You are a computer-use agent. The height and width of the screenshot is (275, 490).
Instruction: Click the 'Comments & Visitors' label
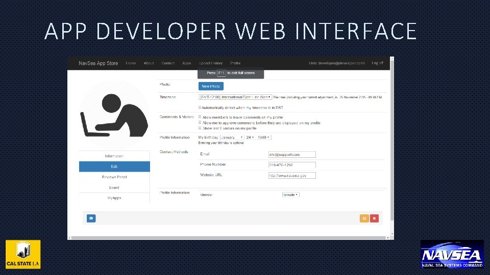tap(177, 117)
